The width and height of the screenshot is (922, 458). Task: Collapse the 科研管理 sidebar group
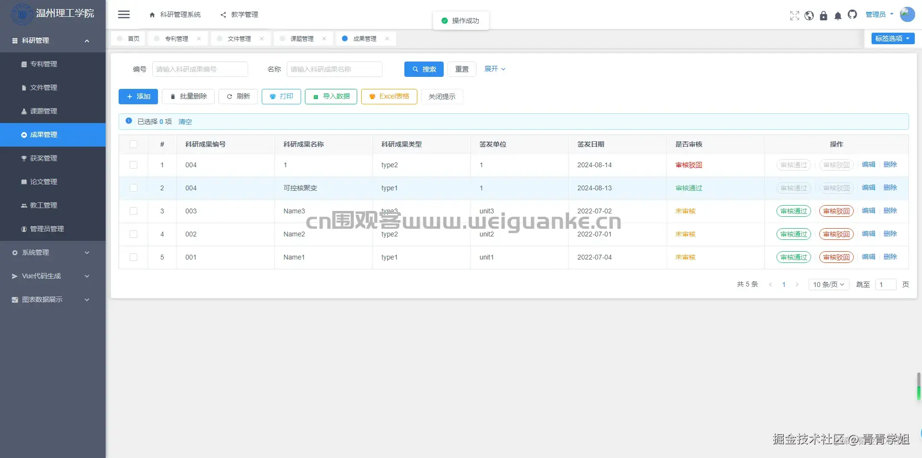click(53, 40)
